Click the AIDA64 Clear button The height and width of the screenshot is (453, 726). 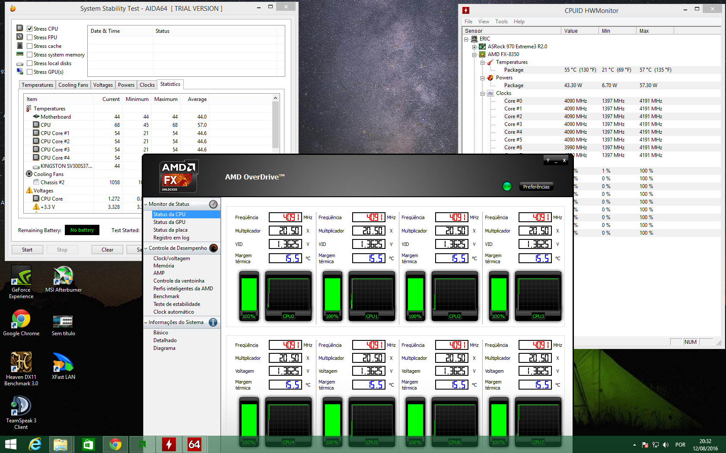(107, 250)
